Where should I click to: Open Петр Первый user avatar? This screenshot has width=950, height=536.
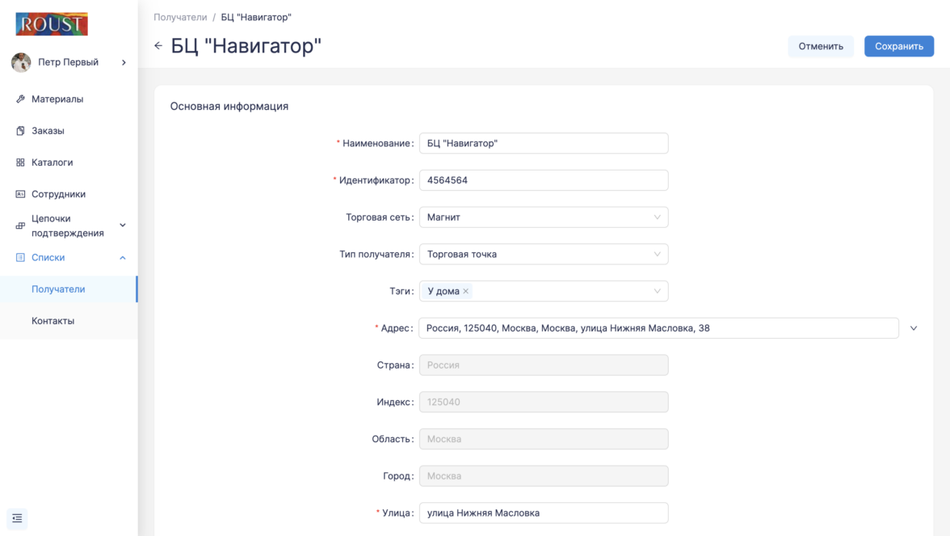[21, 62]
